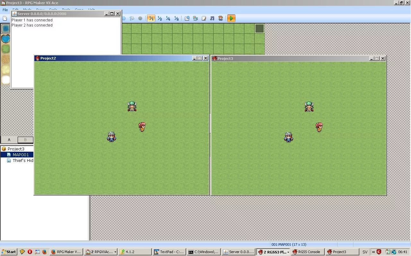Select 1/2 scale zoom button
This screenshot has height=256, width=411.
tap(159, 18)
